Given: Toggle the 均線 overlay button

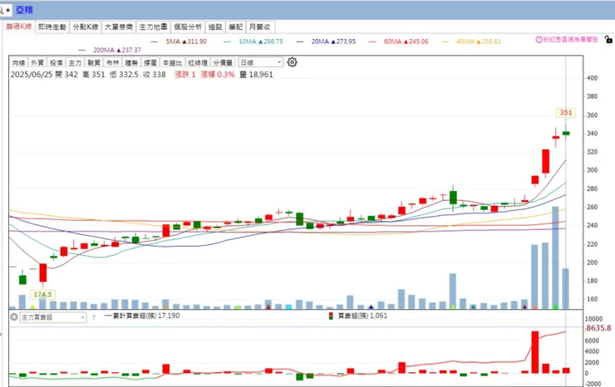Looking at the screenshot, I should (x=18, y=62).
